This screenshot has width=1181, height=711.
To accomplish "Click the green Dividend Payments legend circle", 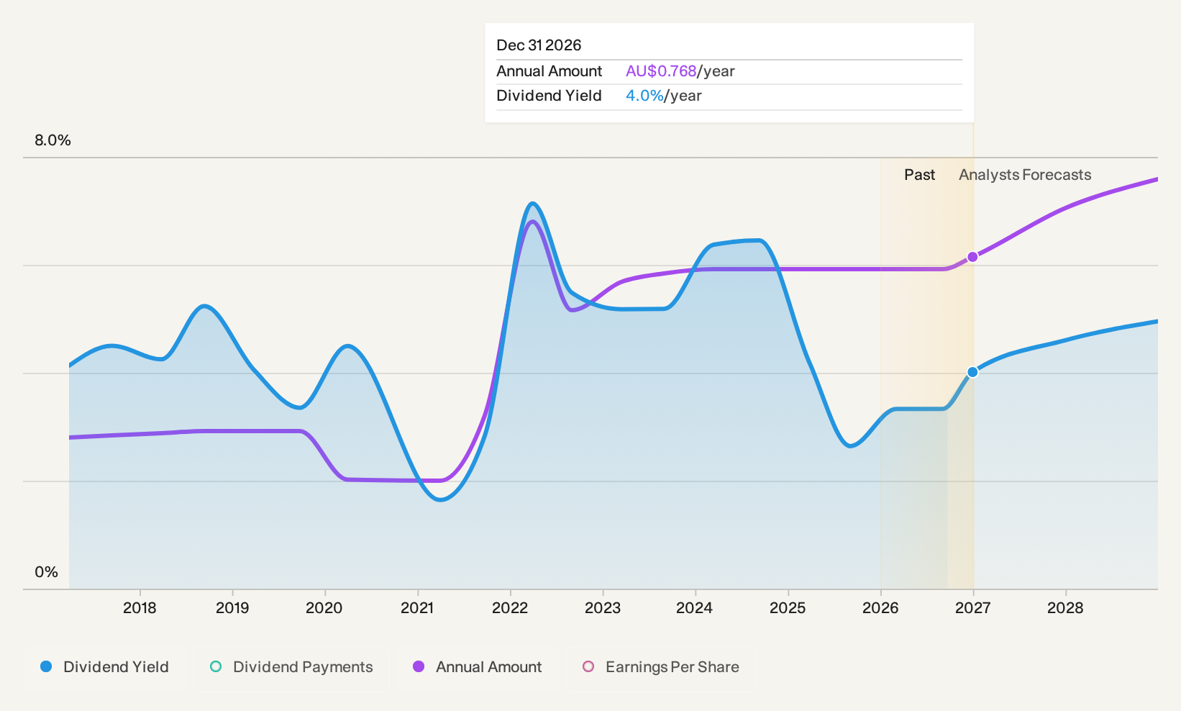I will [216, 667].
